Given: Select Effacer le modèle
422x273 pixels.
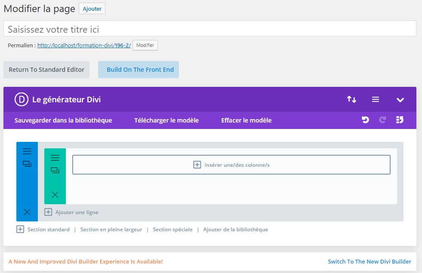Looking at the screenshot, I should tap(246, 120).
